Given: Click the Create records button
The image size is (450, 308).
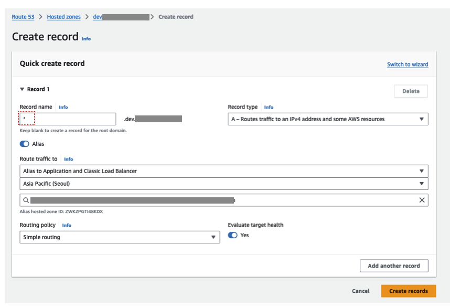Looking at the screenshot, I should [409, 291].
